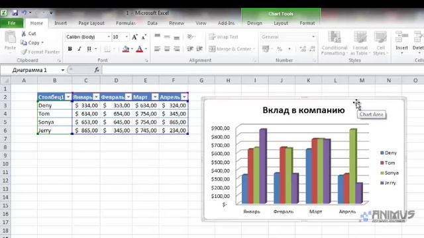Expand the Name Box dropdown arrow

63,70
